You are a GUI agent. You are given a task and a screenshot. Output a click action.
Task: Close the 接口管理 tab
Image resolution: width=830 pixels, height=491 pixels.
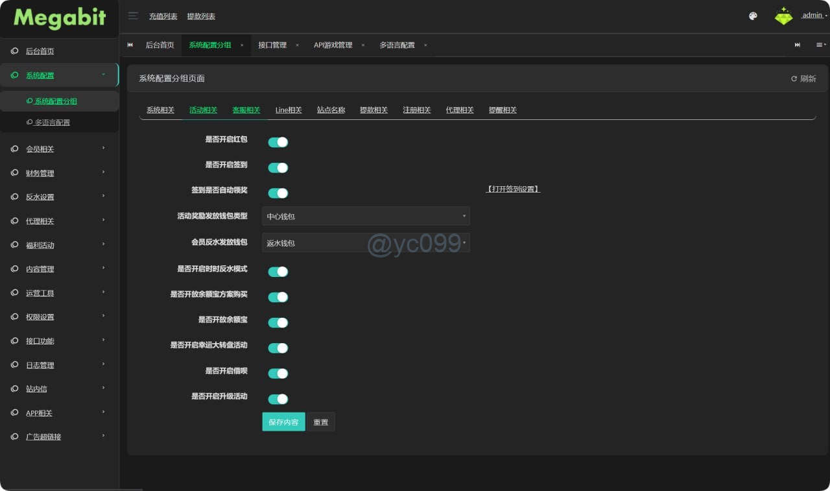pyautogui.click(x=297, y=45)
